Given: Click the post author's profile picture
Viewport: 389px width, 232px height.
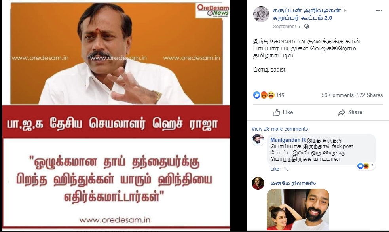Looking at the screenshot, I should pos(261,14).
